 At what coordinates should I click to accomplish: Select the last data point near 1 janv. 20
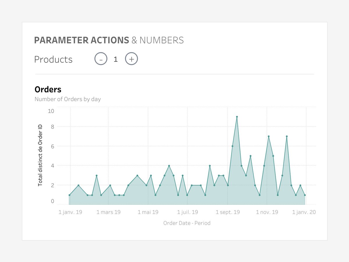[305, 194]
